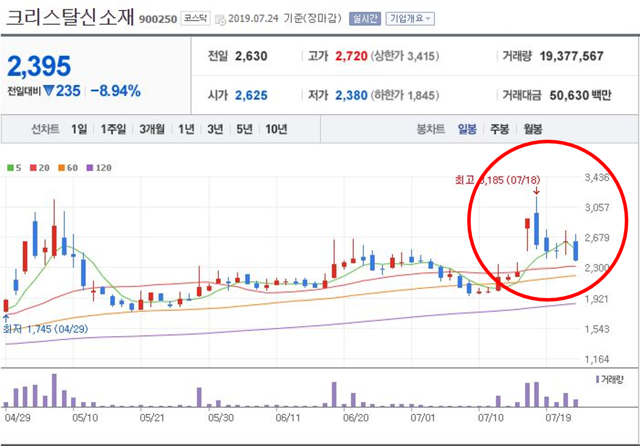This screenshot has height=446, width=640.
Task: Click the 하한가 1,845 text
Action: 405,96
